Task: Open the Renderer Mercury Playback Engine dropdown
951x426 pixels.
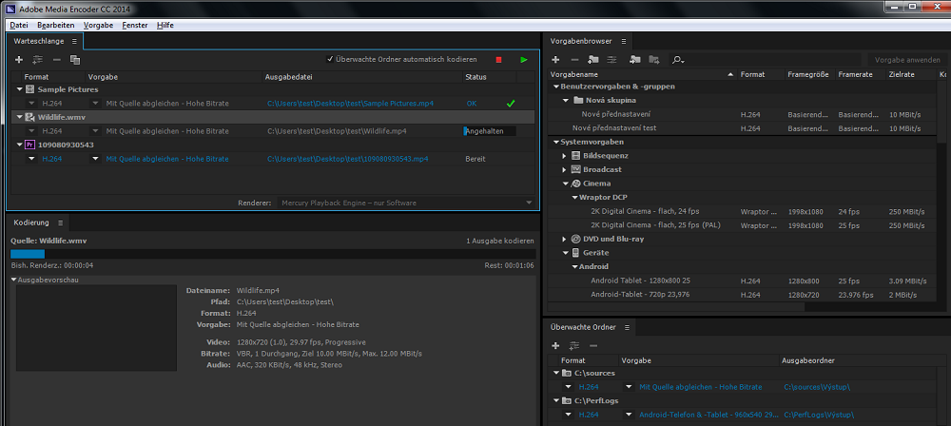Action: (406, 203)
